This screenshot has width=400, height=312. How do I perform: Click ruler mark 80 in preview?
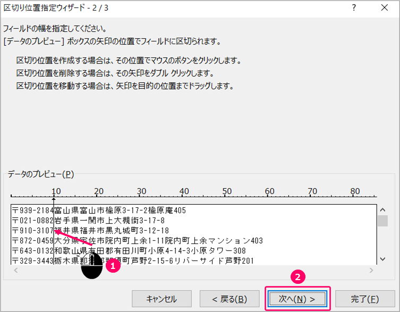[355, 191]
